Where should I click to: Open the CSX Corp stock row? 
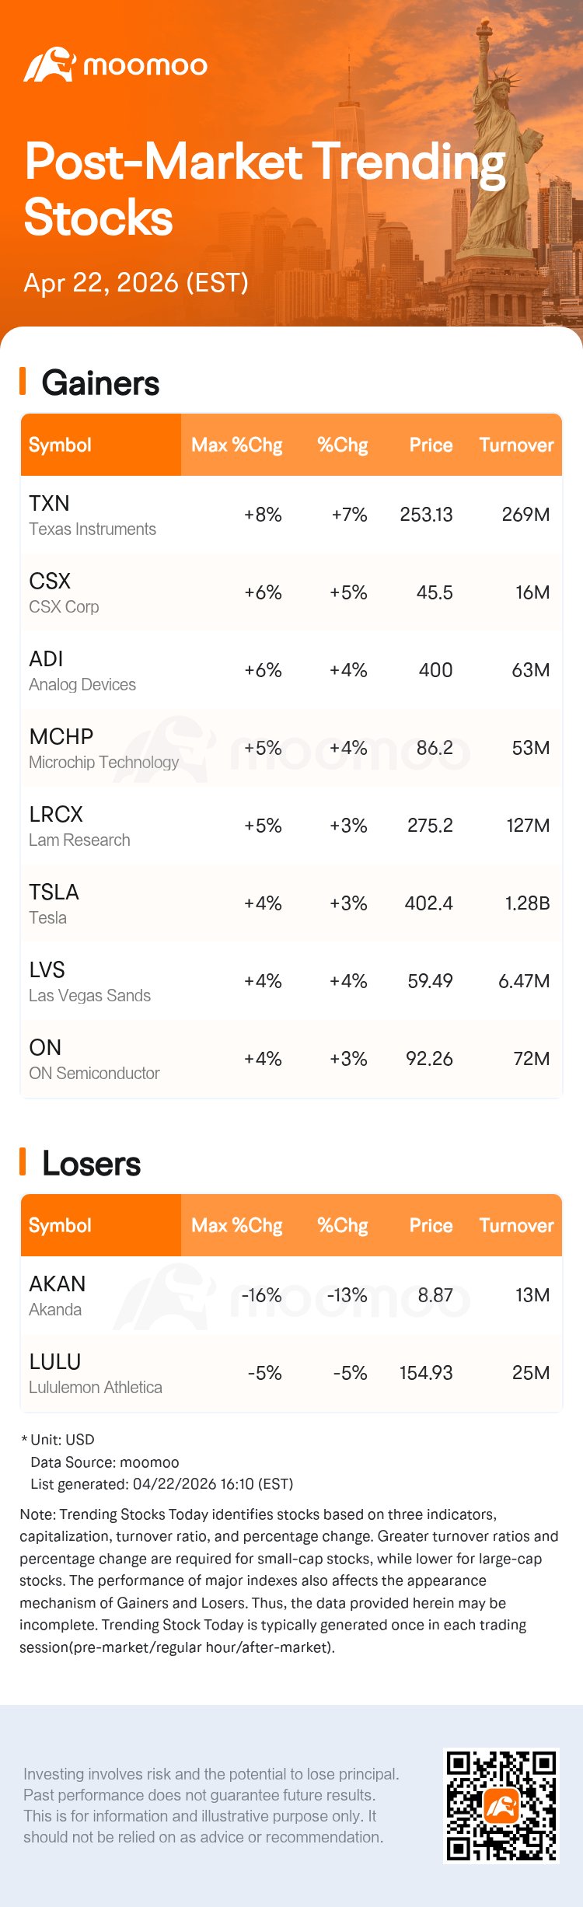pos(291,592)
